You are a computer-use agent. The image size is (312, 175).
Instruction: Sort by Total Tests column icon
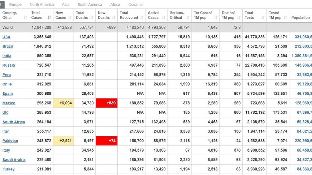263,18
